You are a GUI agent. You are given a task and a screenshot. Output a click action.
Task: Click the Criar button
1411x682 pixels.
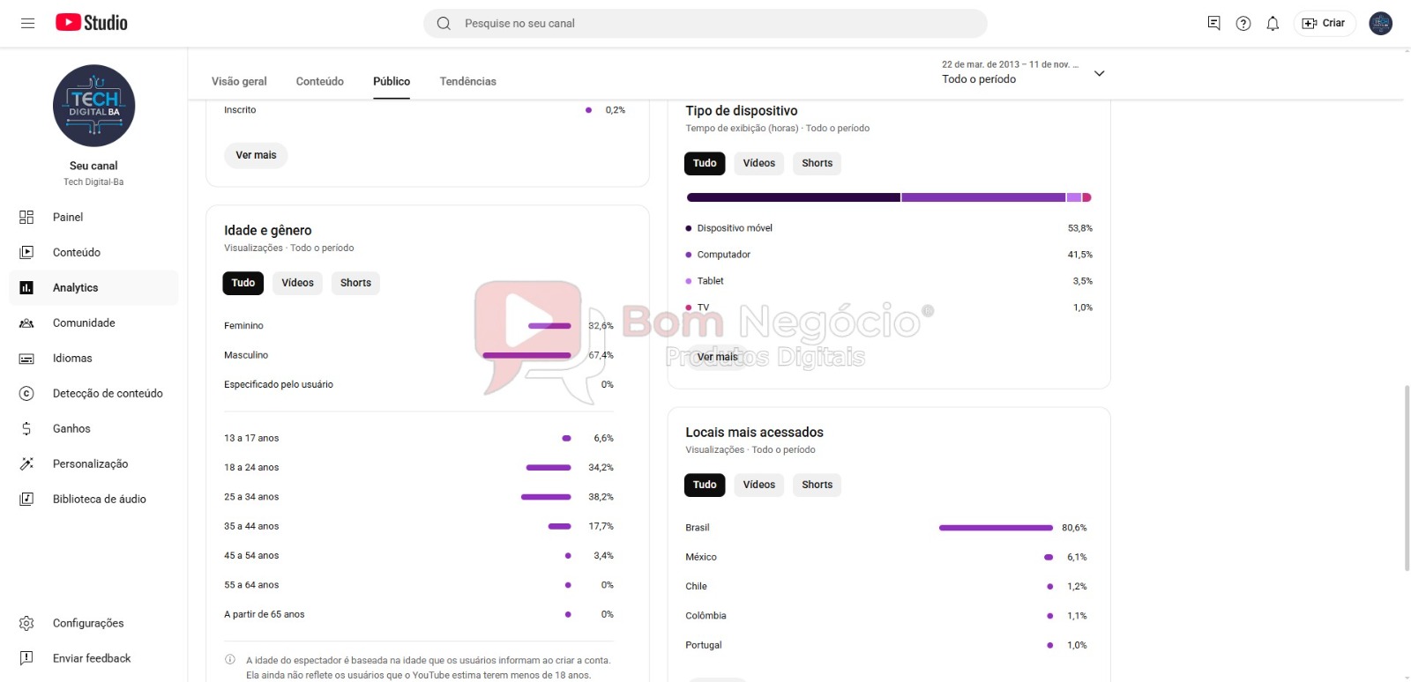1324,24
